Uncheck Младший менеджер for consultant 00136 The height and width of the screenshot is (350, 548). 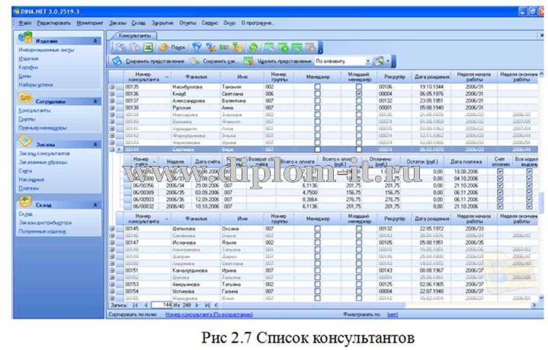pyautogui.click(x=359, y=94)
